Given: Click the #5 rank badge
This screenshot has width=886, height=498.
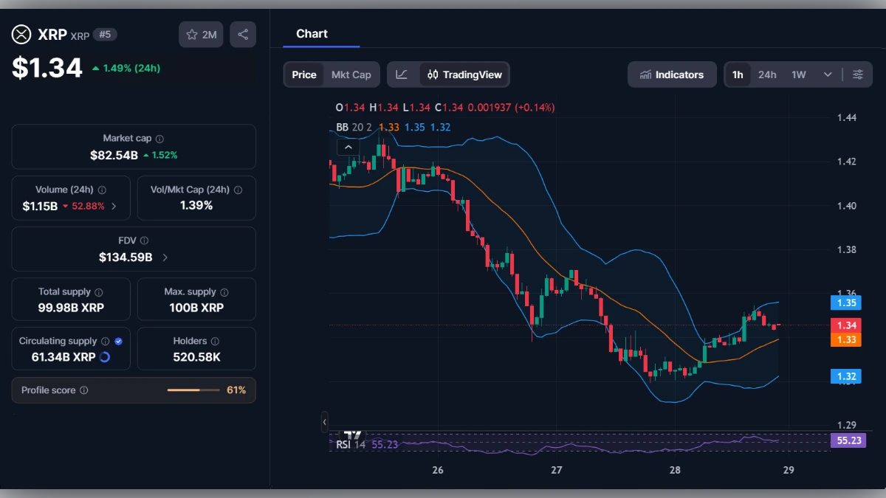Looking at the screenshot, I should 105,34.
